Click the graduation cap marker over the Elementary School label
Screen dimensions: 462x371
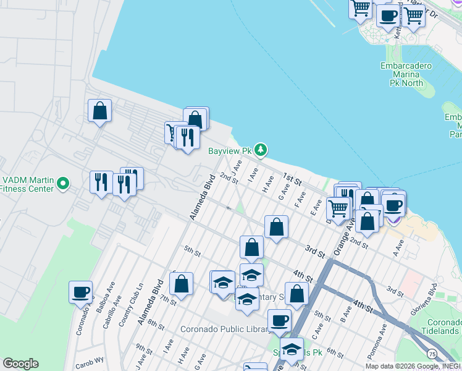pos(247,301)
